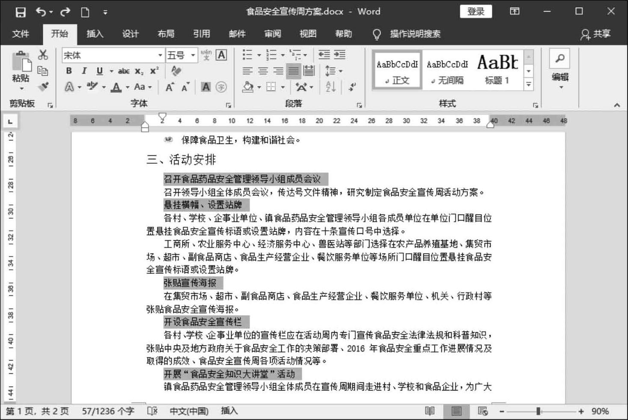
Task: Align paragraph text to the left
Action: (247, 71)
